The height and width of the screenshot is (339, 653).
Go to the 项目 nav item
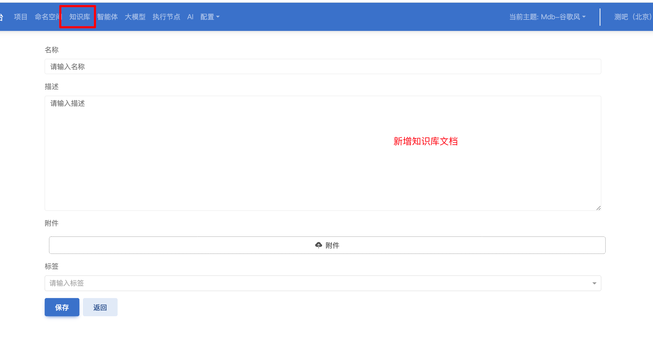21,17
